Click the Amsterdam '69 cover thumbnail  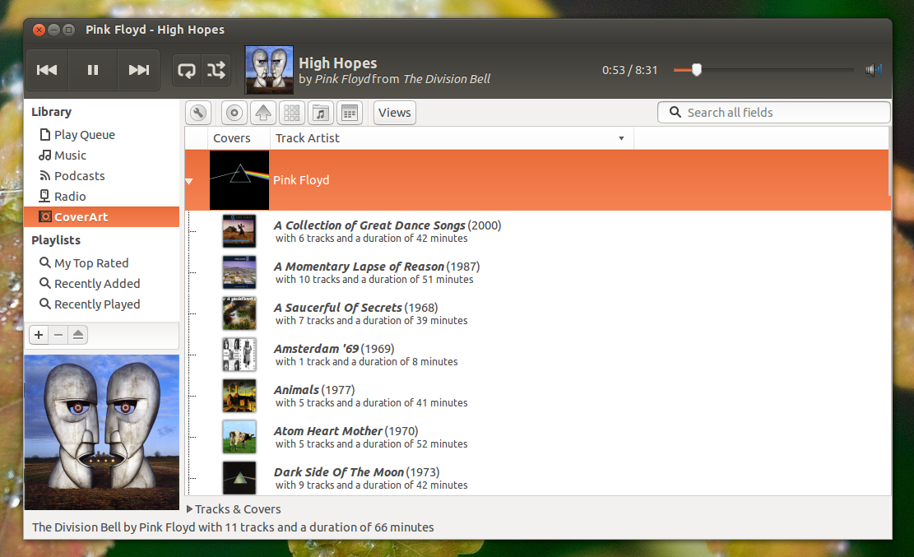[x=239, y=355]
